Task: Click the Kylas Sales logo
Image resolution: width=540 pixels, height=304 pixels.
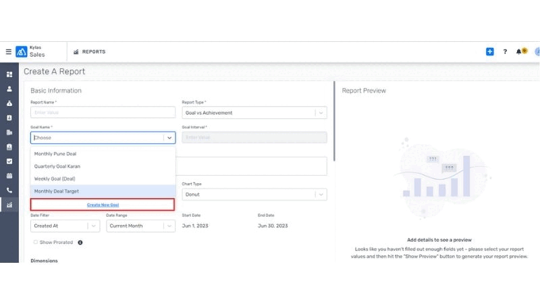Action: pos(22,52)
